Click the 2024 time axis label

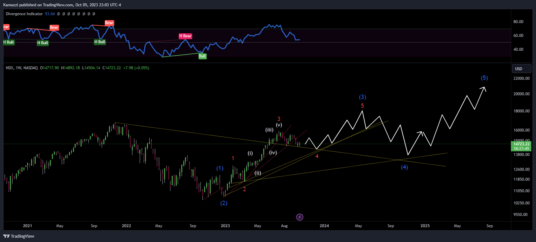[x=324, y=226]
